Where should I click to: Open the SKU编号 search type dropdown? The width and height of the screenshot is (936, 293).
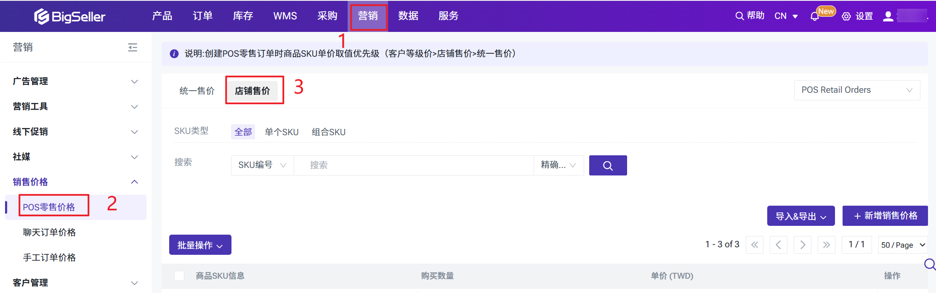pos(262,165)
